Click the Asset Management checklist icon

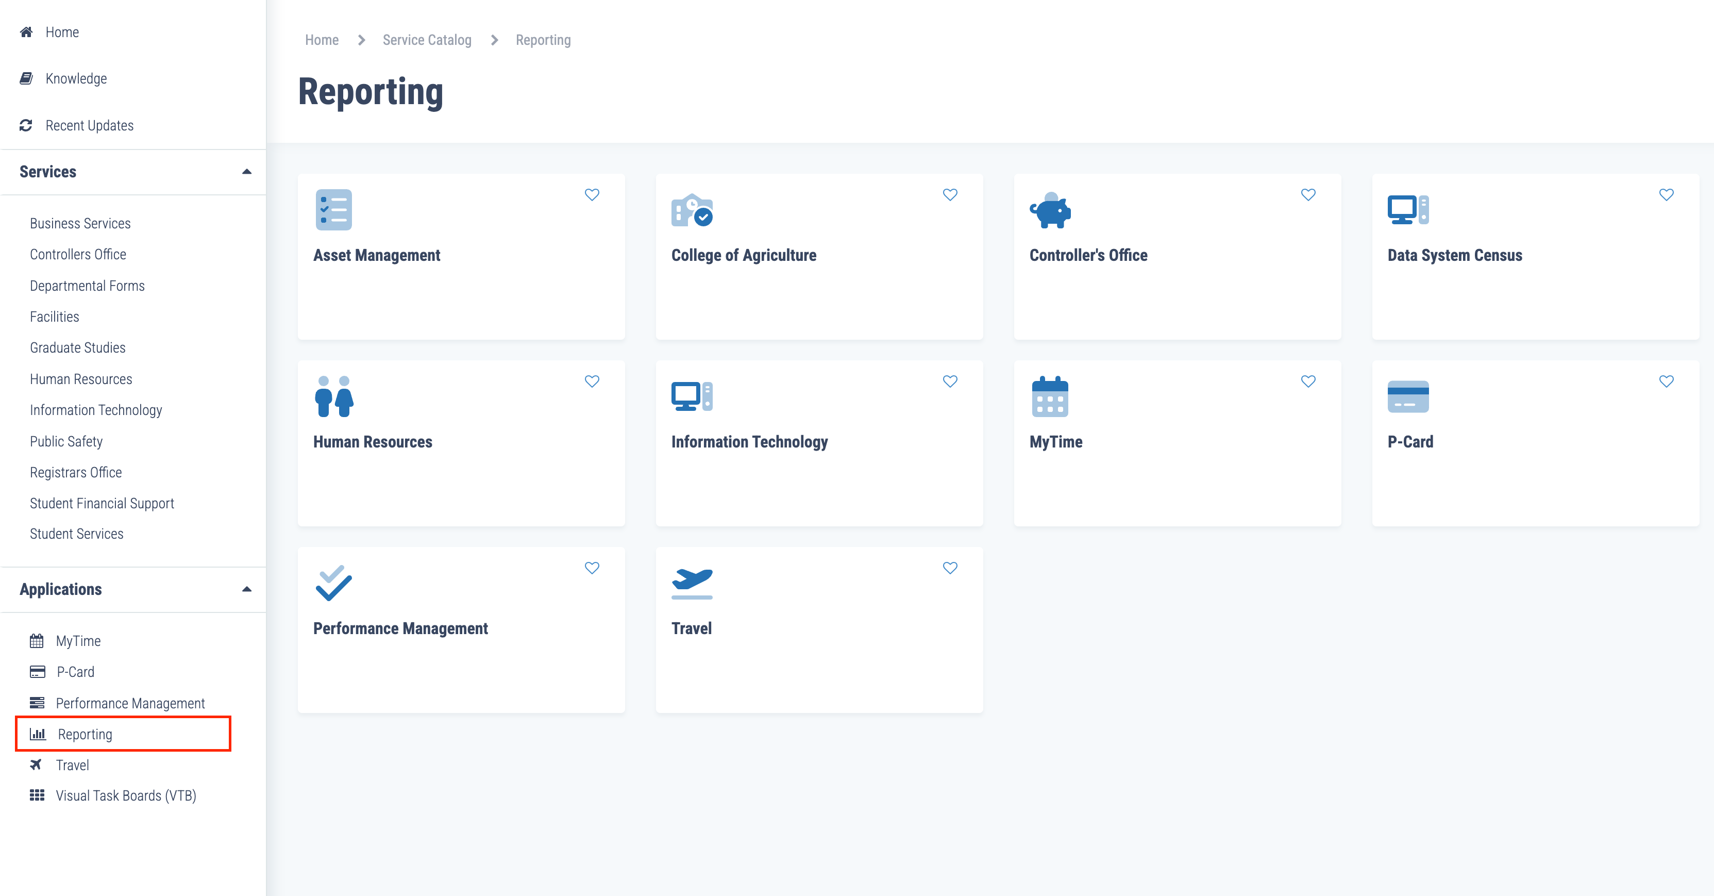[x=333, y=210]
